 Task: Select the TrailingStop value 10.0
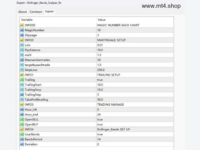point(100,90)
